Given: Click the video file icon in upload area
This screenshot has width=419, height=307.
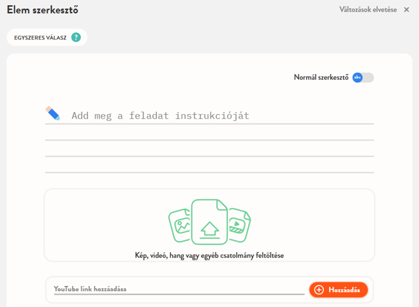Looking at the screenshot, I should point(239,224).
